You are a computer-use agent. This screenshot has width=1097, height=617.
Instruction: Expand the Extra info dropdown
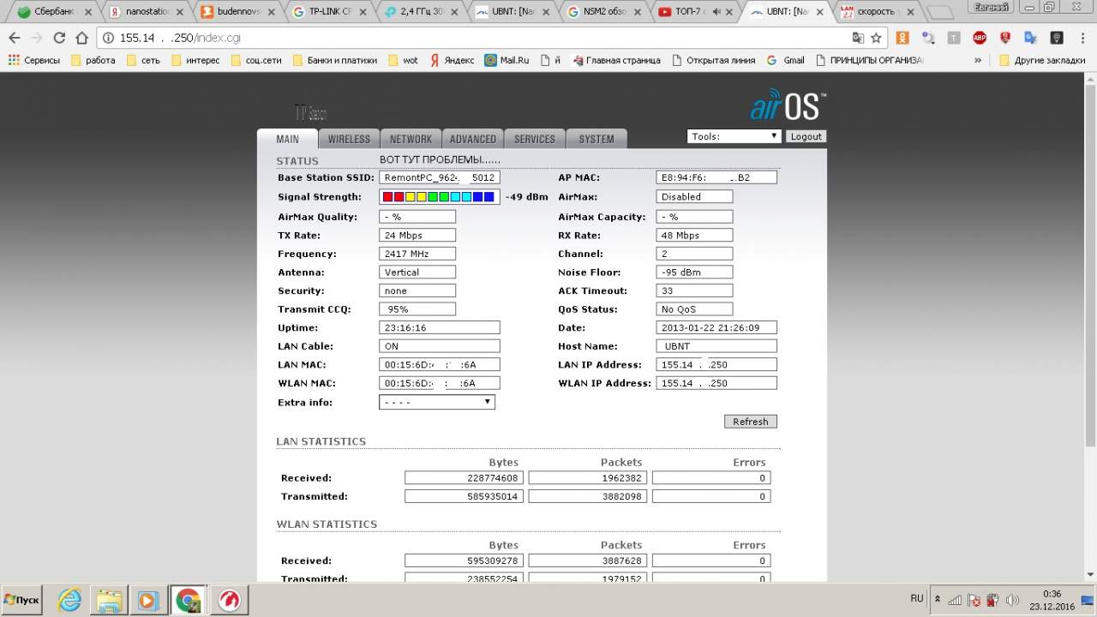pyautogui.click(x=437, y=402)
